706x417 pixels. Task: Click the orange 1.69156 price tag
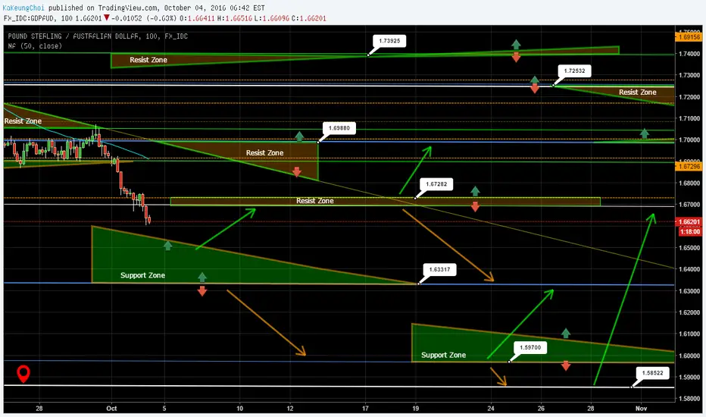click(689, 37)
